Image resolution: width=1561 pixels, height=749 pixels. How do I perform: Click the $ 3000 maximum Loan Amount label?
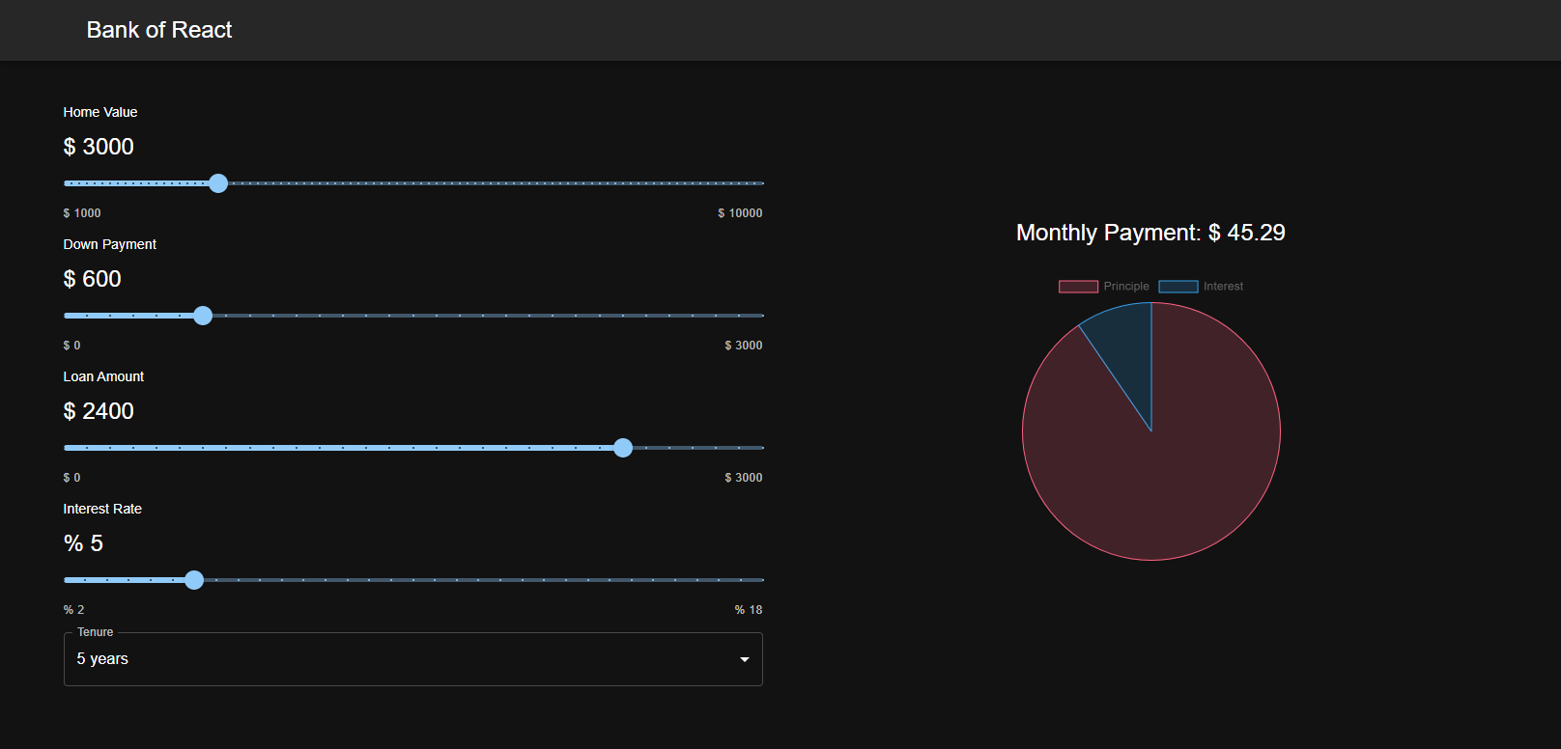pos(744,478)
